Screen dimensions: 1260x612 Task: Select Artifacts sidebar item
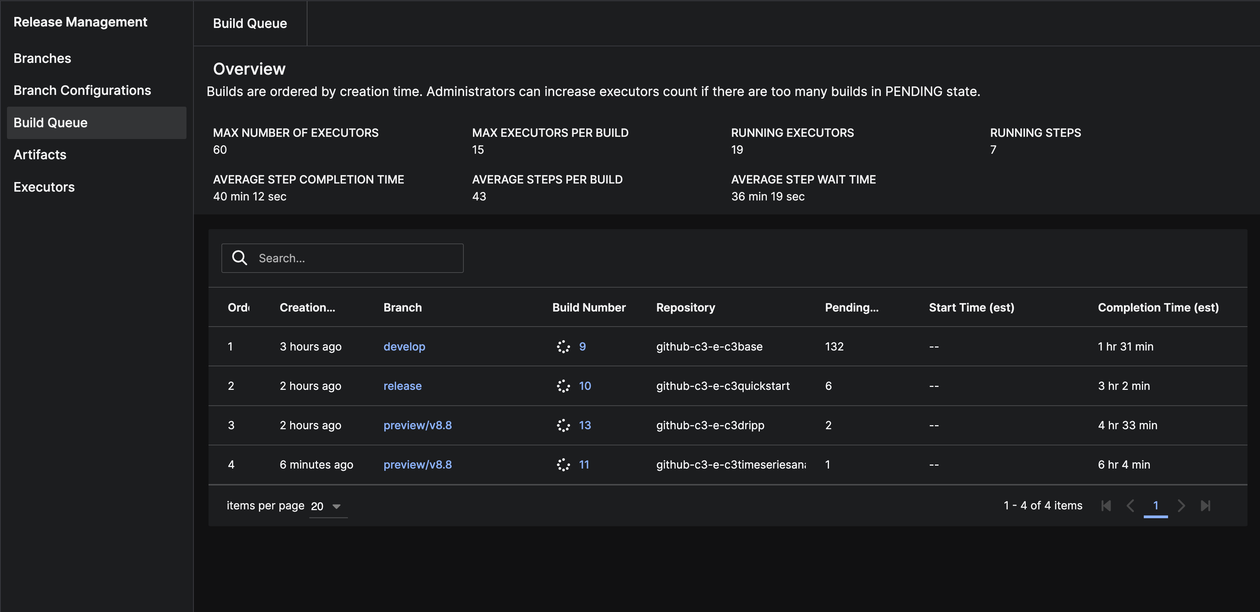click(40, 154)
